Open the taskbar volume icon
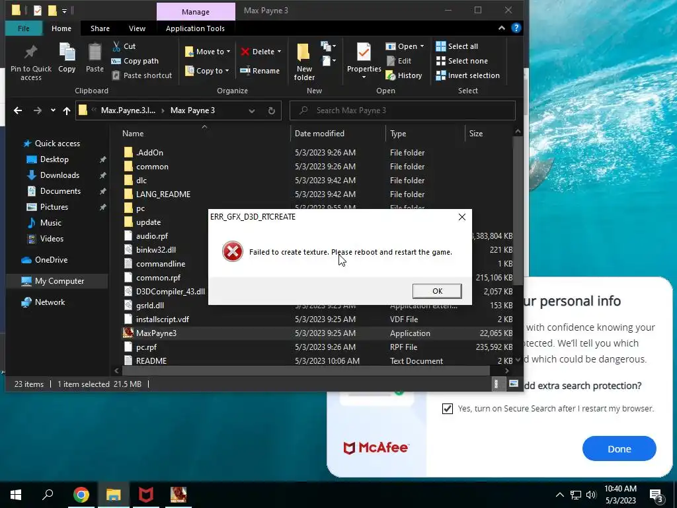 tap(591, 495)
